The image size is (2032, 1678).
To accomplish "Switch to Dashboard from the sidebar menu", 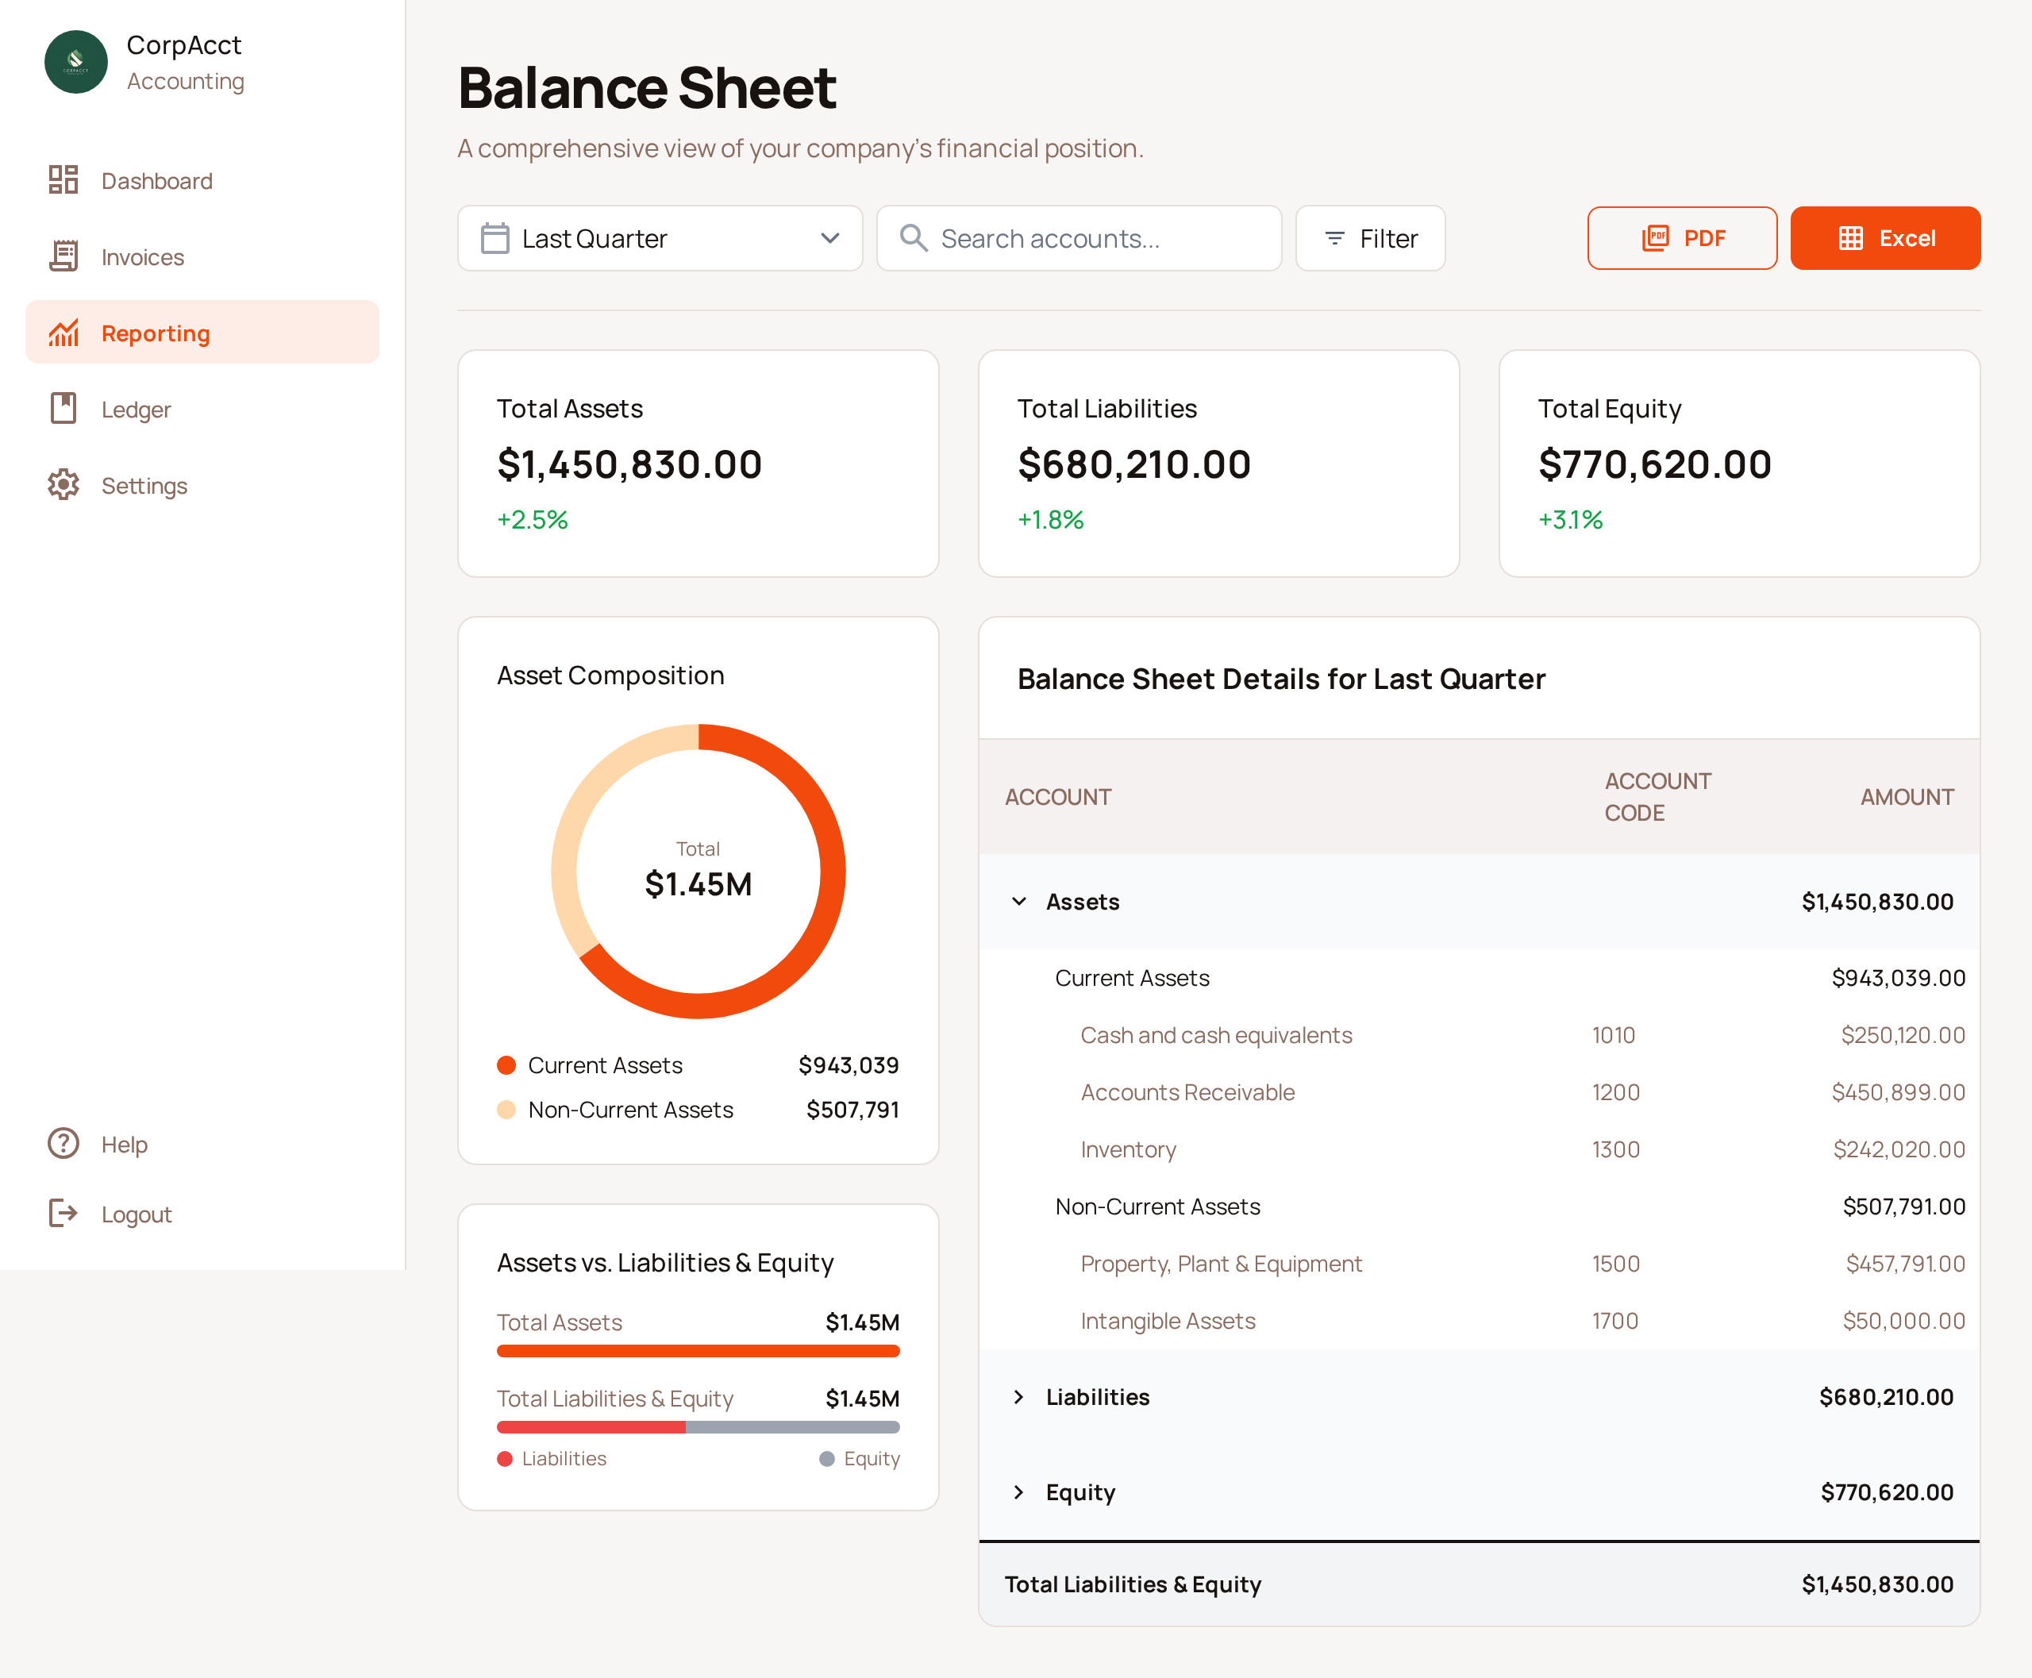I will 156,179.
